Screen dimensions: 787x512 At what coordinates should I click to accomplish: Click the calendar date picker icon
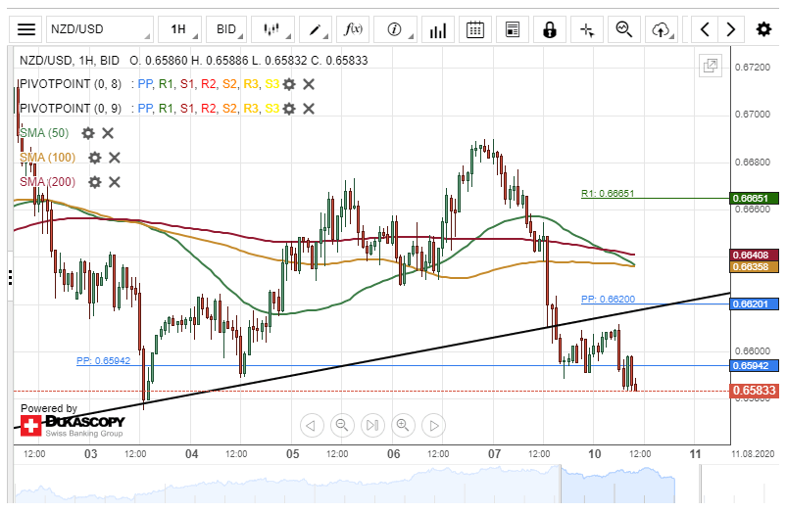point(475,29)
